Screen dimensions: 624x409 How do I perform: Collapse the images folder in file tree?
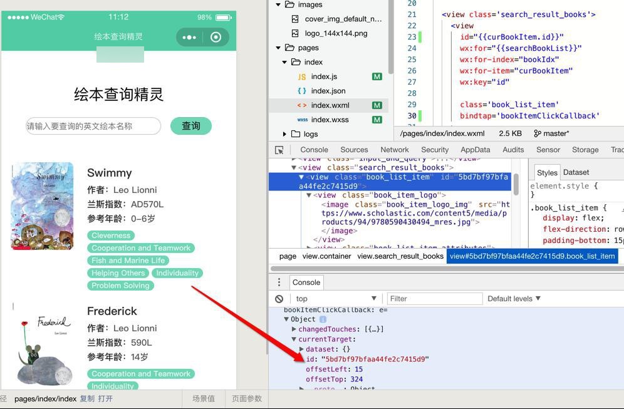pyautogui.click(x=278, y=5)
